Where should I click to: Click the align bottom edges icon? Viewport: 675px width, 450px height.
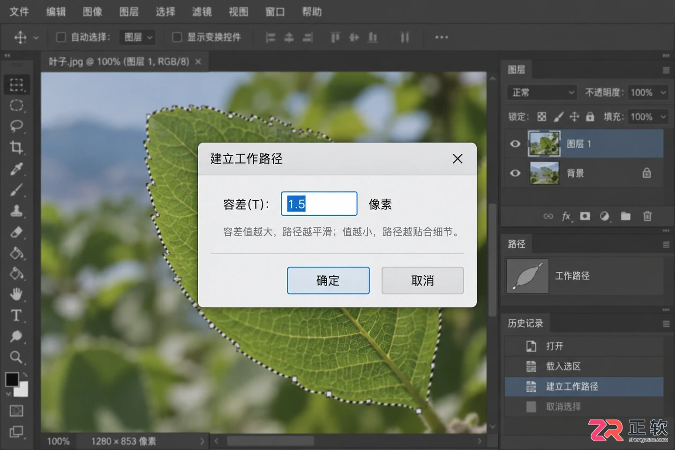pyautogui.click(x=373, y=37)
